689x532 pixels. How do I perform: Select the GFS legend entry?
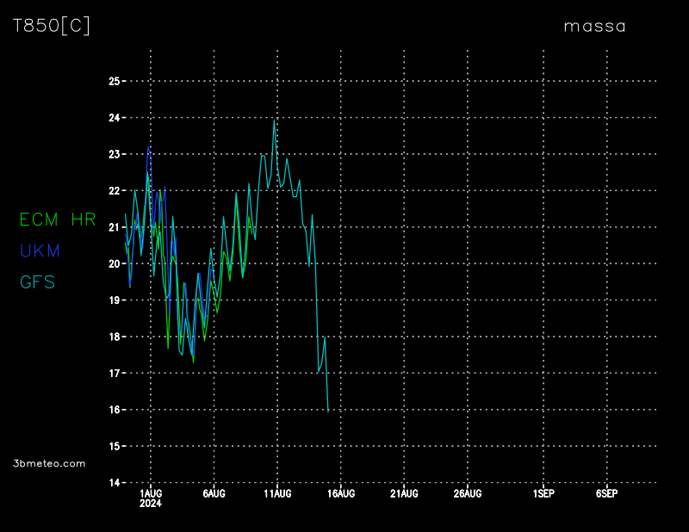click(x=38, y=281)
